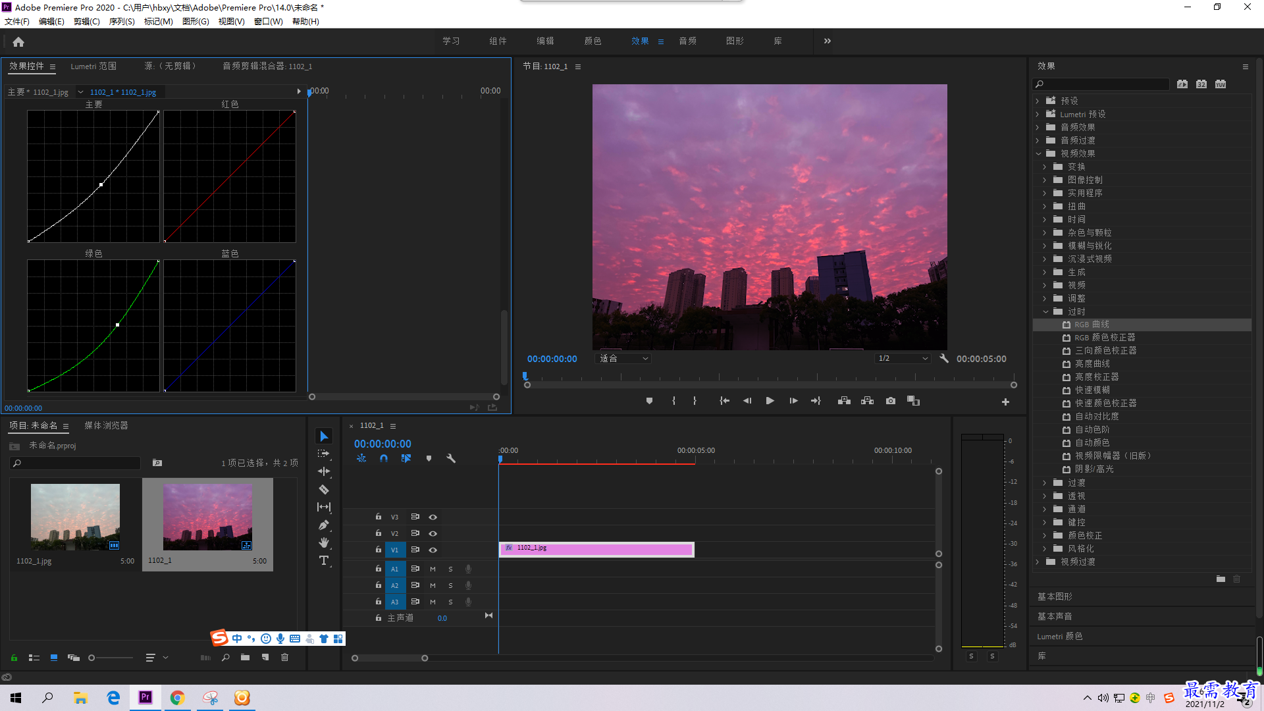The width and height of the screenshot is (1264, 711).
Task: Add marker in timeline panel
Action: coord(429,458)
